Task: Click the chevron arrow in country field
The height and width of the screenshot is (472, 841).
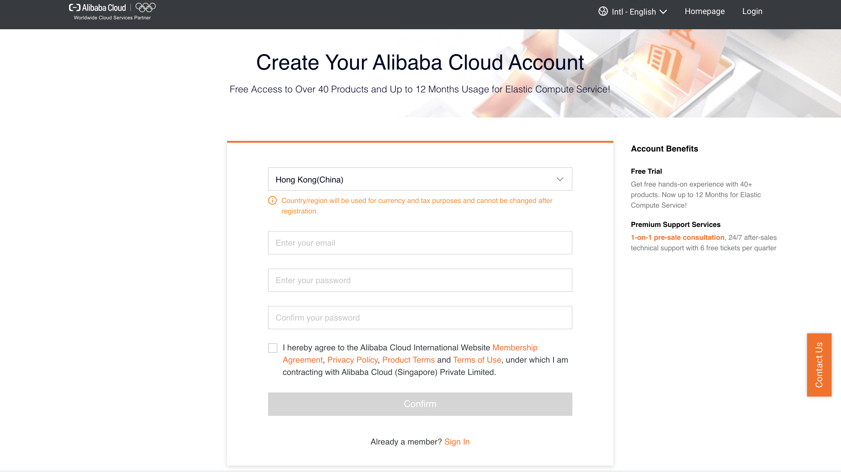Action: pos(560,179)
